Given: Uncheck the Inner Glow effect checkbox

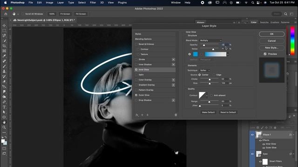Looking at the screenshot, I should pyautogui.click(x=136, y=70).
